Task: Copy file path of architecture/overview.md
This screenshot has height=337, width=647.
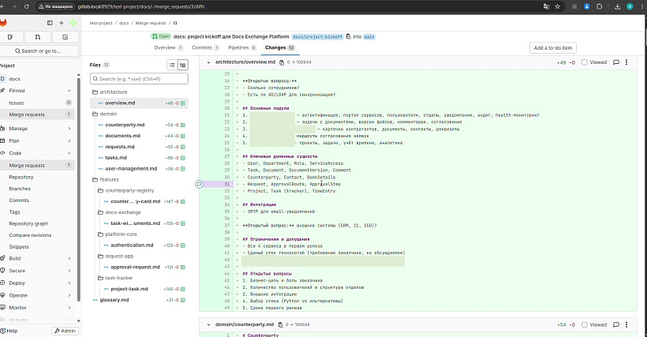Action: click(282, 62)
